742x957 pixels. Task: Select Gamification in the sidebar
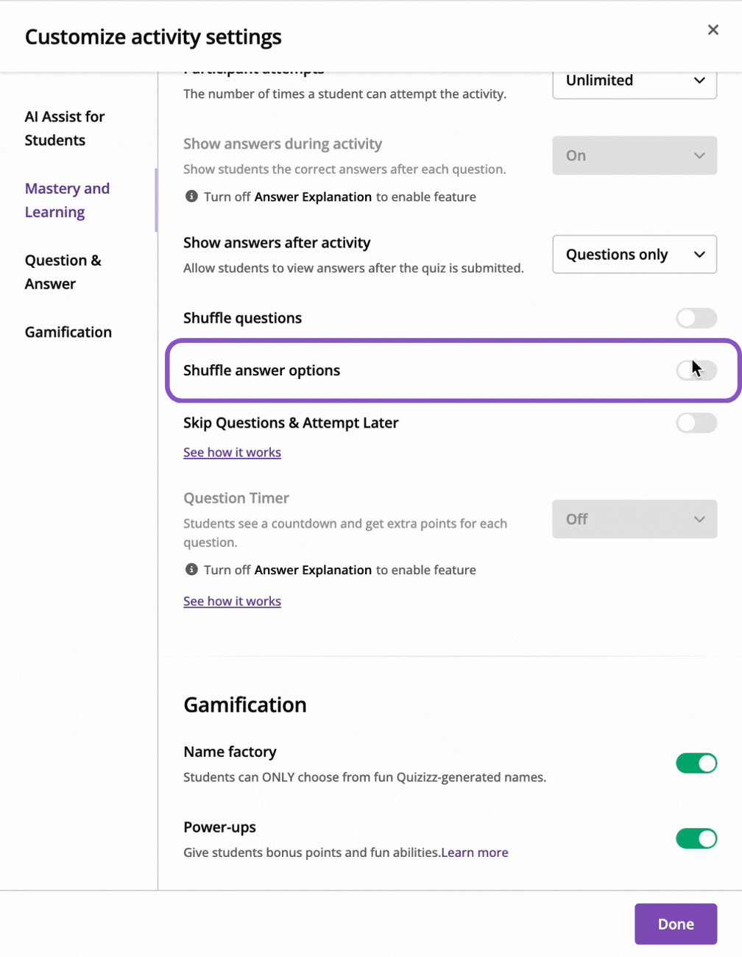(68, 332)
